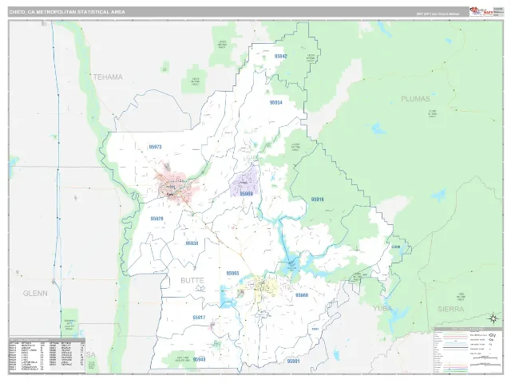Click ZIP code 95916 label
The height and width of the screenshot is (383, 511).
point(318,199)
